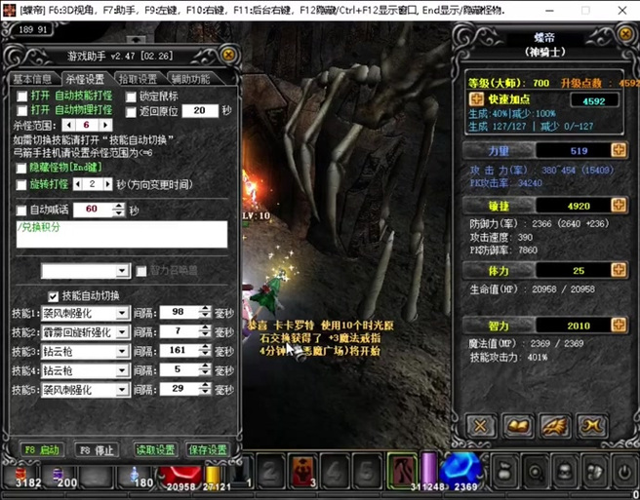Click the rightmost golden icon in character panel

(591, 426)
